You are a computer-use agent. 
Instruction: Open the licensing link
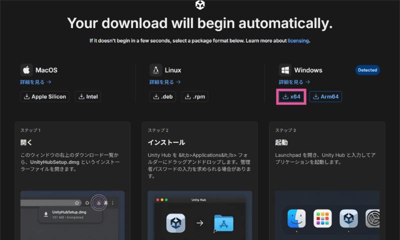click(x=298, y=41)
